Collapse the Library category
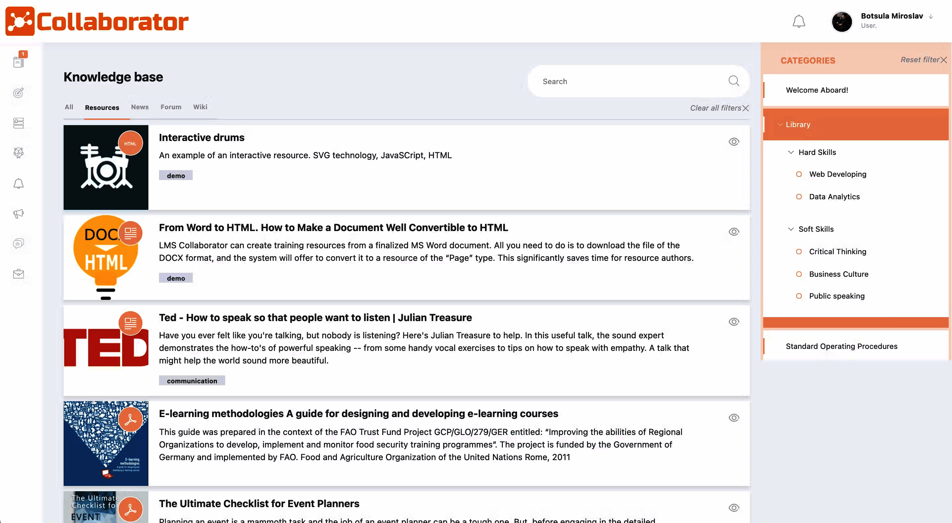Viewport: 952px width, 523px height. [781, 124]
